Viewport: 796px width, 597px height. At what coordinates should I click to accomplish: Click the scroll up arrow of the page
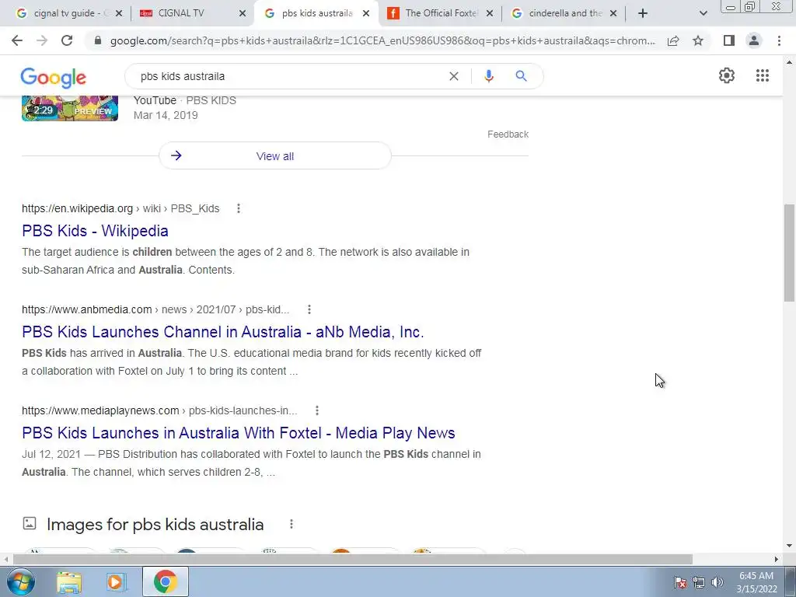789,62
